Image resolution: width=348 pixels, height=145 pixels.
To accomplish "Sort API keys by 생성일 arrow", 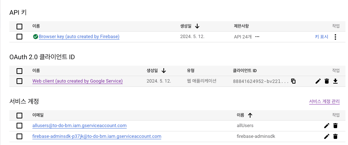I will pyautogui.click(x=197, y=26).
